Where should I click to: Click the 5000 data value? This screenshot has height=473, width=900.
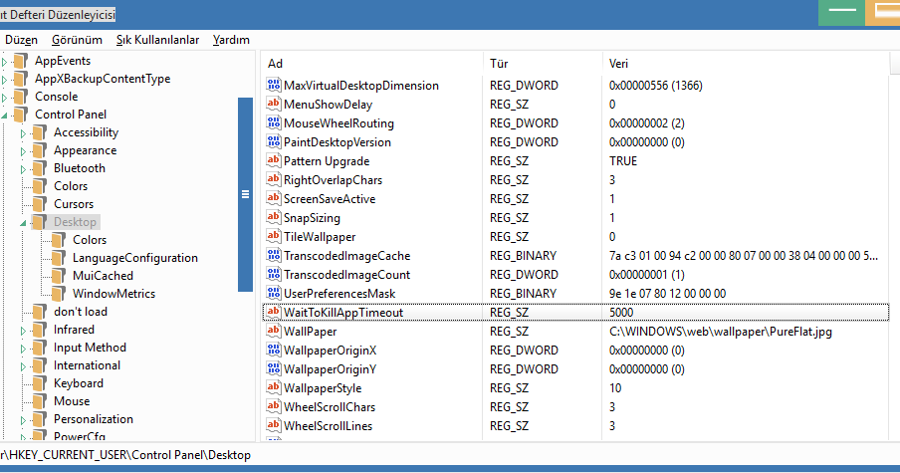pyautogui.click(x=621, y=313)
